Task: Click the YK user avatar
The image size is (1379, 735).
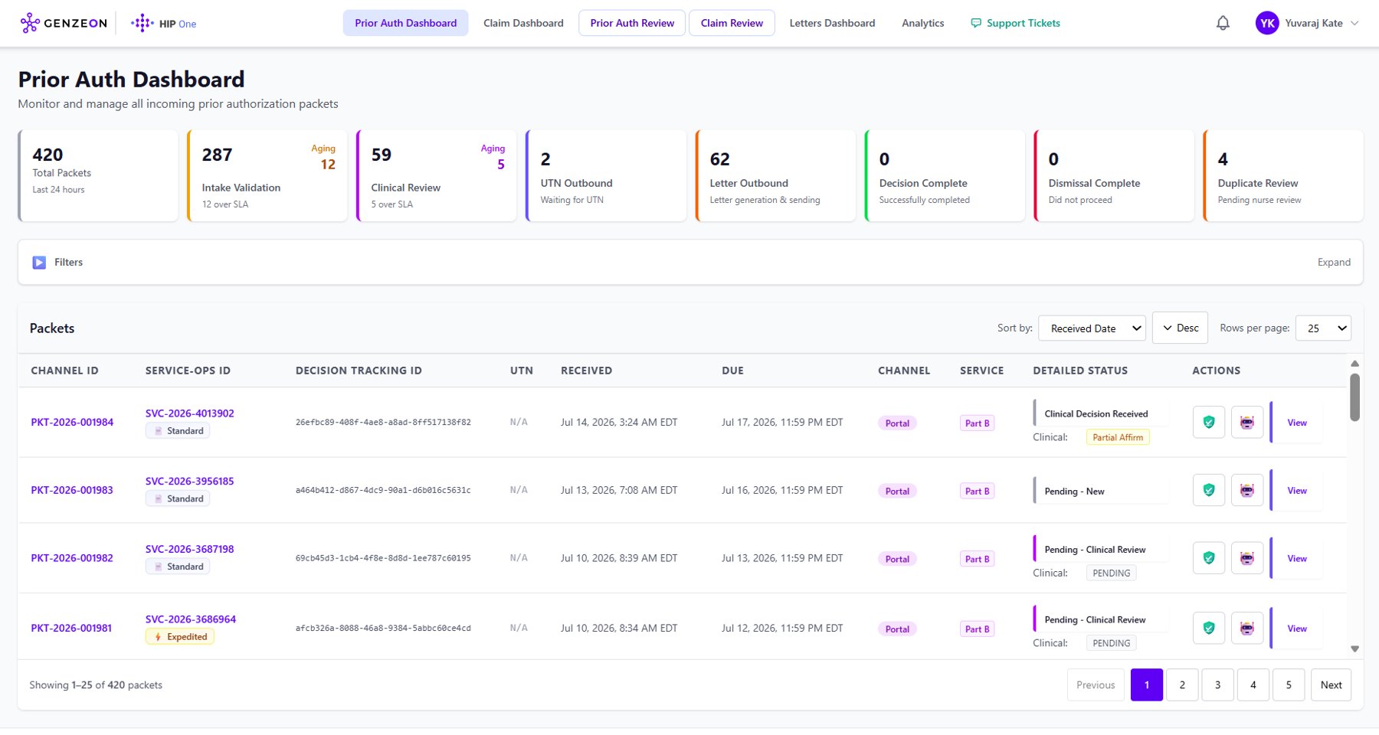Action: [x=1267, y=23]
